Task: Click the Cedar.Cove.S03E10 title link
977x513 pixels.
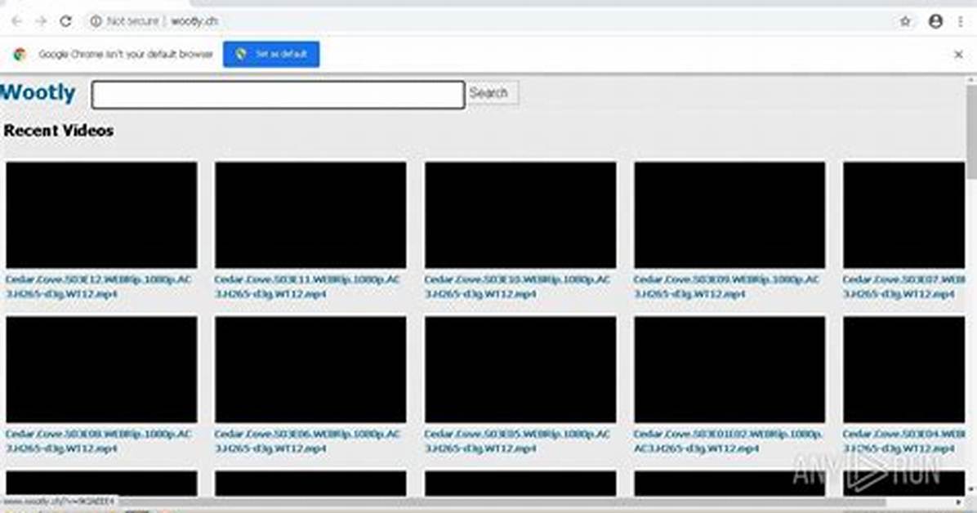Action: point(517,286)
